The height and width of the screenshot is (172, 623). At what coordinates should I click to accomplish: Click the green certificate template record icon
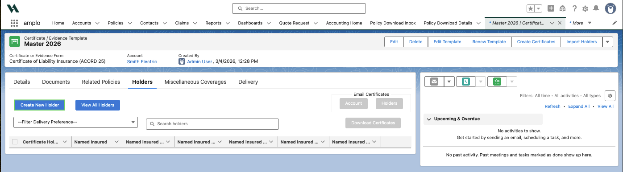tap(15, 41)
